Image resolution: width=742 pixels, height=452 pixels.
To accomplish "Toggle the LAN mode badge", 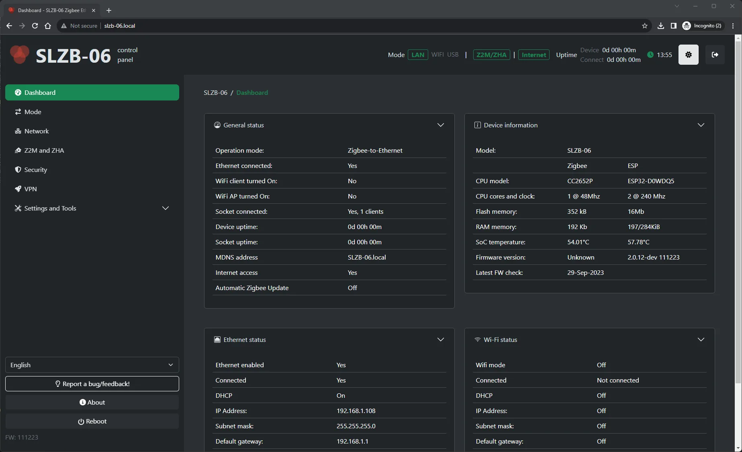I will click(417, 55).
